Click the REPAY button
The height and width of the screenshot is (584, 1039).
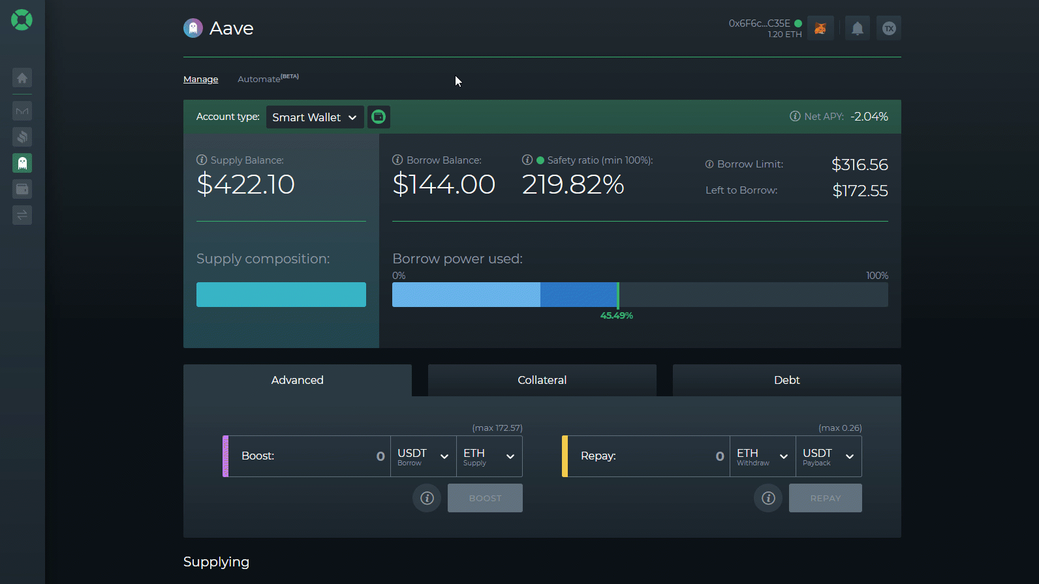(826, 498)
